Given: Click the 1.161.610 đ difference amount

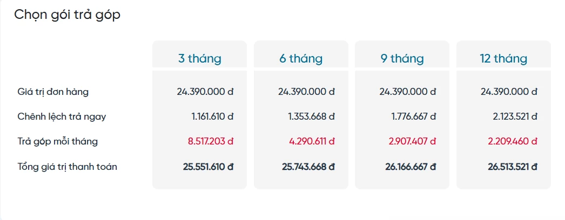Looking at the screenshot, I should pyautogui.click(x=212, y=116).
